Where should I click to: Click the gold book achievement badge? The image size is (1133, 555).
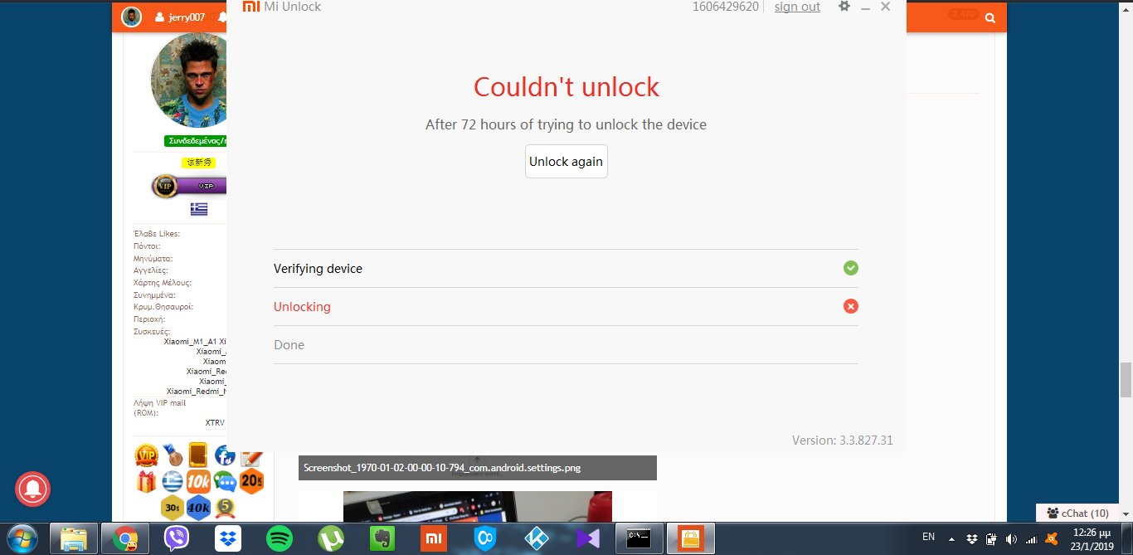(198, 455)
